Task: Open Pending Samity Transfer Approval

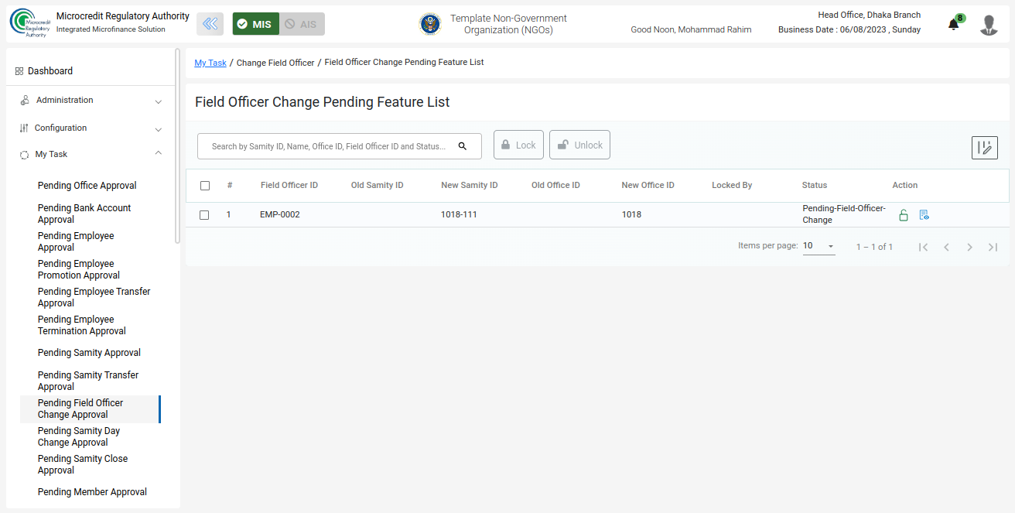Action: coord(88,381)
